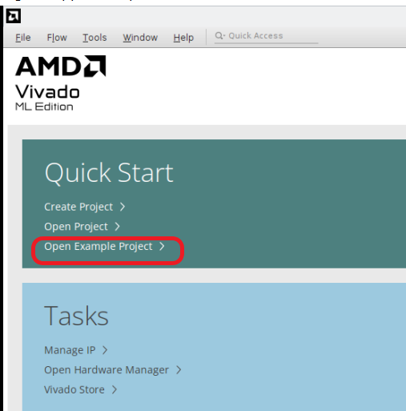Open the Flow menu

click(57, 38)
